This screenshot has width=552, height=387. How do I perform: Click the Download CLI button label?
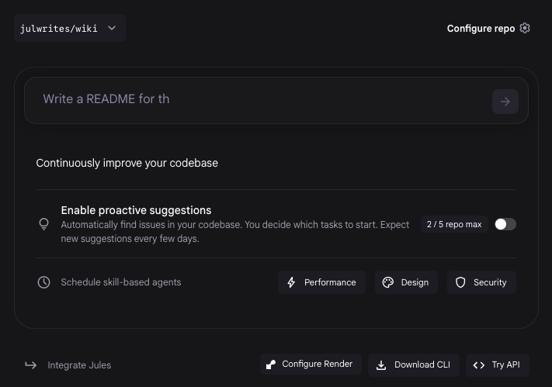coord(422,365)
